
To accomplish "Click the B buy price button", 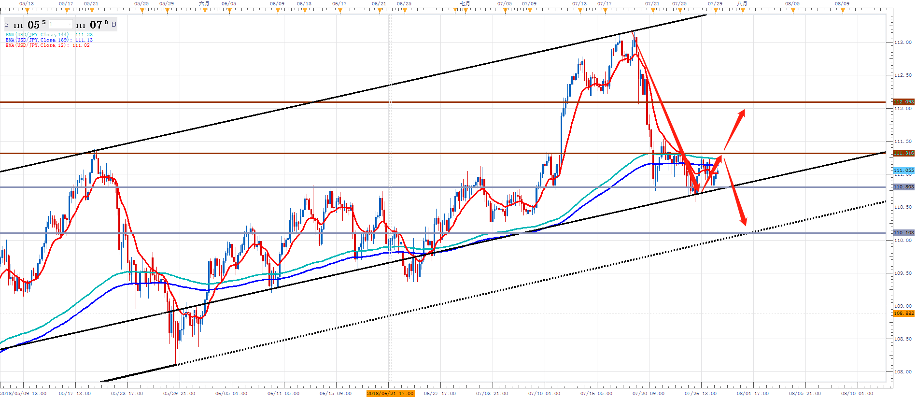I will coord(96,24).
